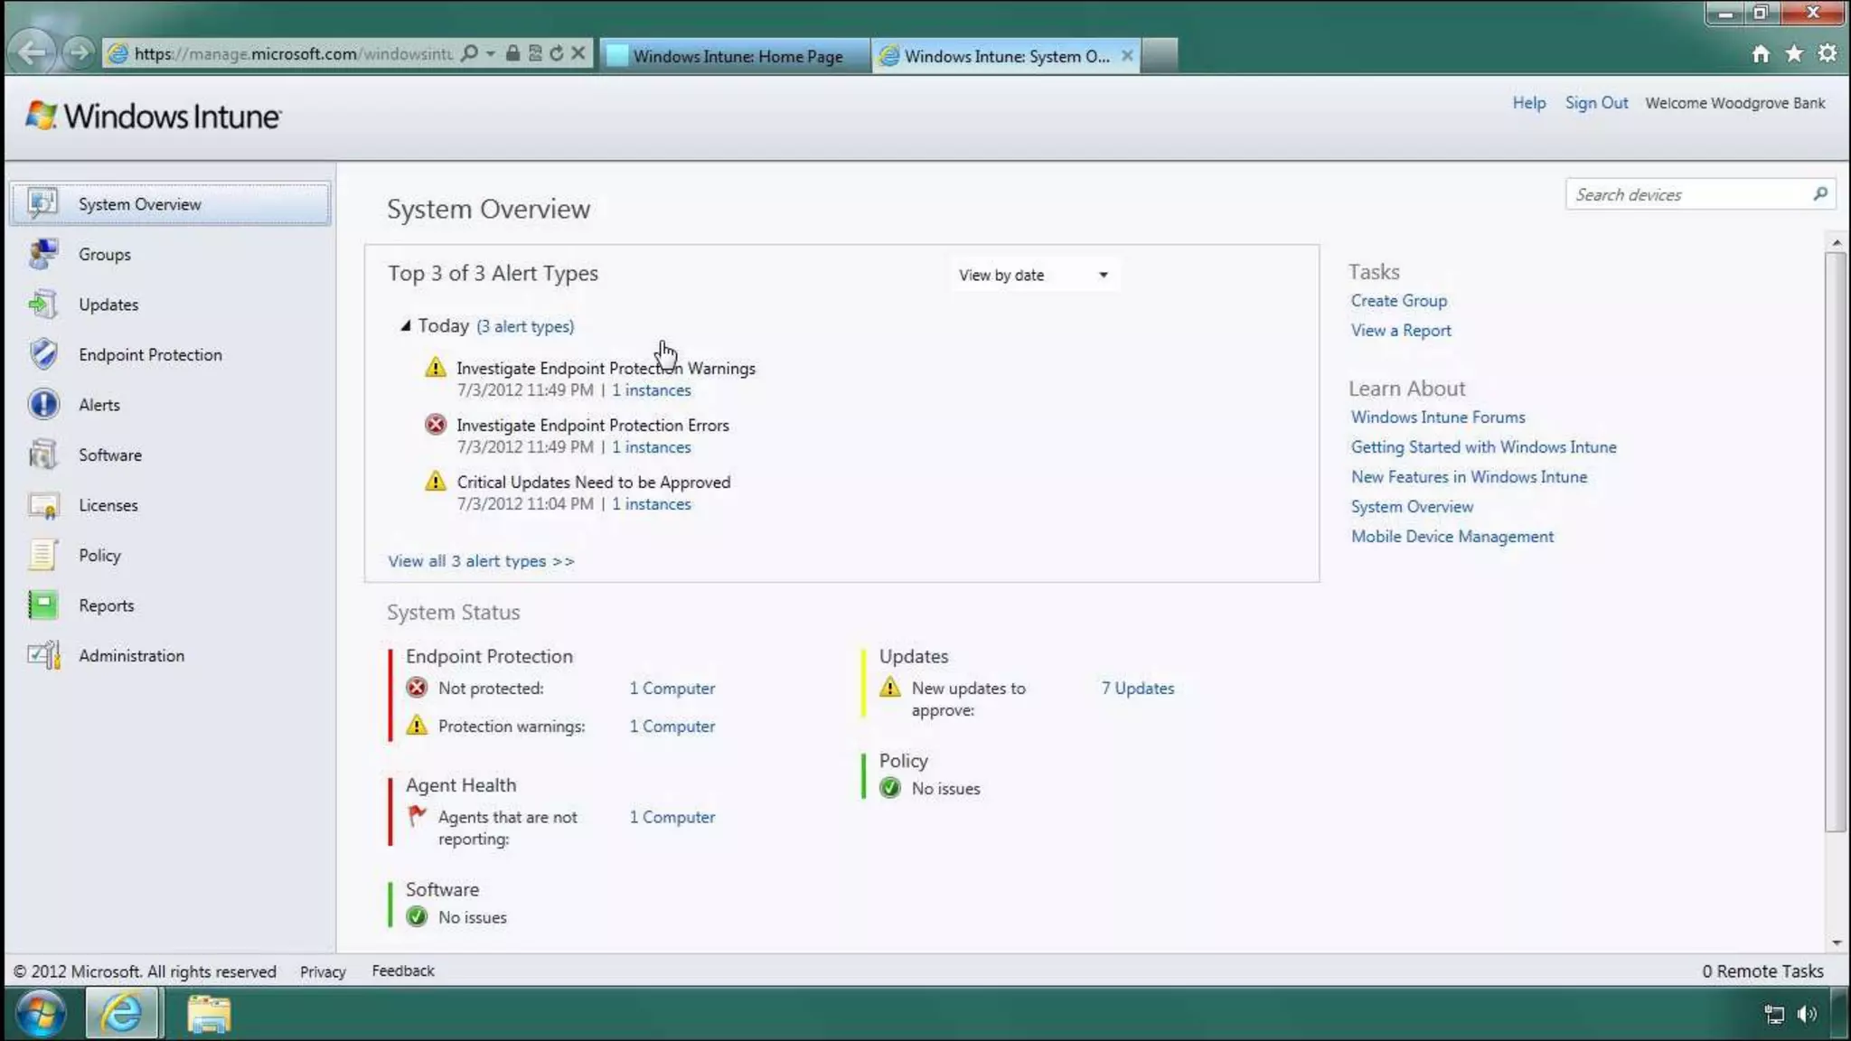The width and height of the screenshot is (1851, 1041).
Task: Open Internet Explorer favorites star
Action: [x=1794, y=54]
